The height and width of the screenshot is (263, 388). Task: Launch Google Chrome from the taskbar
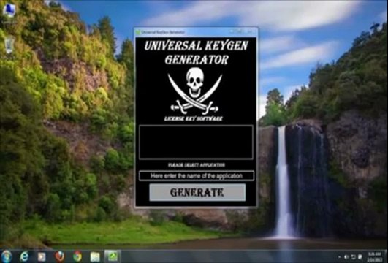tap(77, 256)
